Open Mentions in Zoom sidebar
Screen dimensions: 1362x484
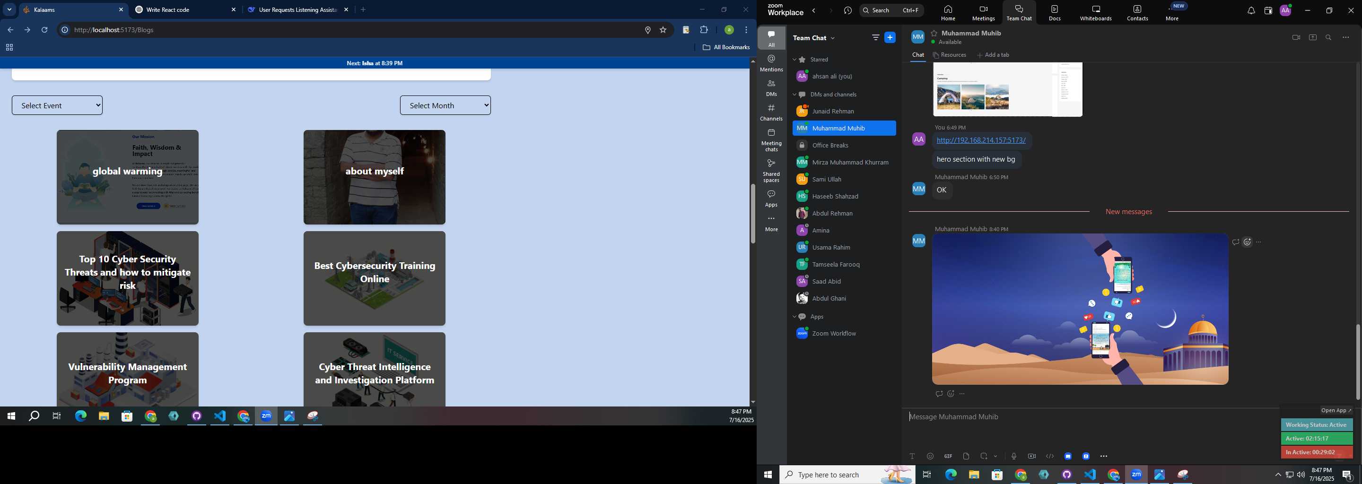click(x=771, y=63)
